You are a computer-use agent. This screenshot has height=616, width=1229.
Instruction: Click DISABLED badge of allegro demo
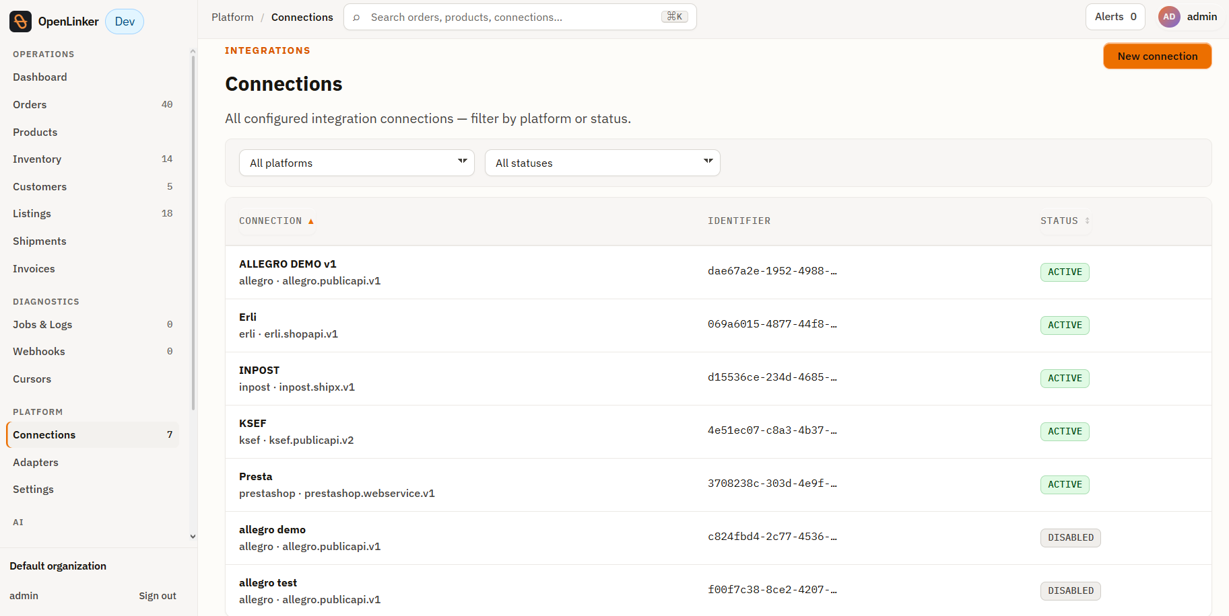pyautogui.click(x=1070, y=538)
